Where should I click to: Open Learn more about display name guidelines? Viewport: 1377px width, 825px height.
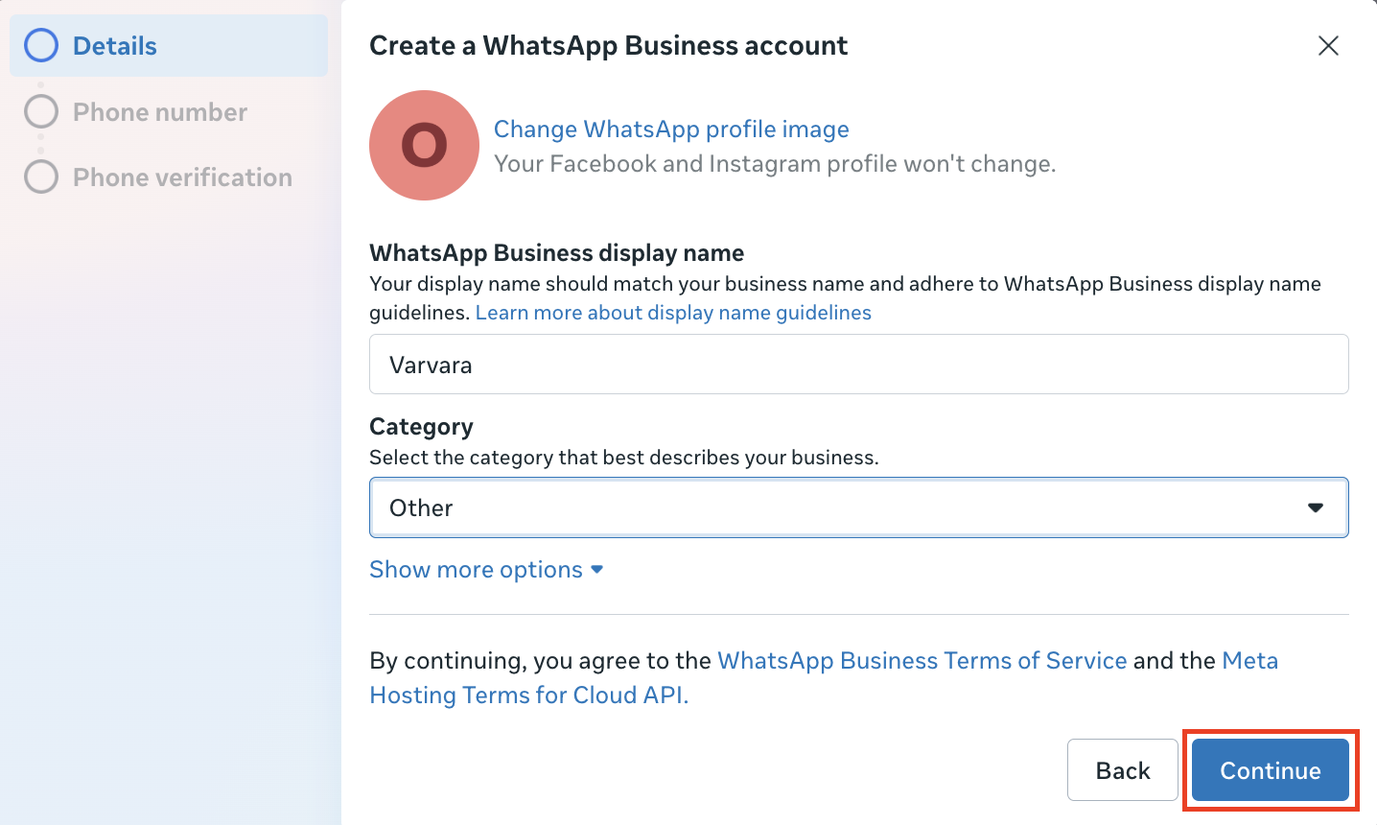[x=673, y=313]
